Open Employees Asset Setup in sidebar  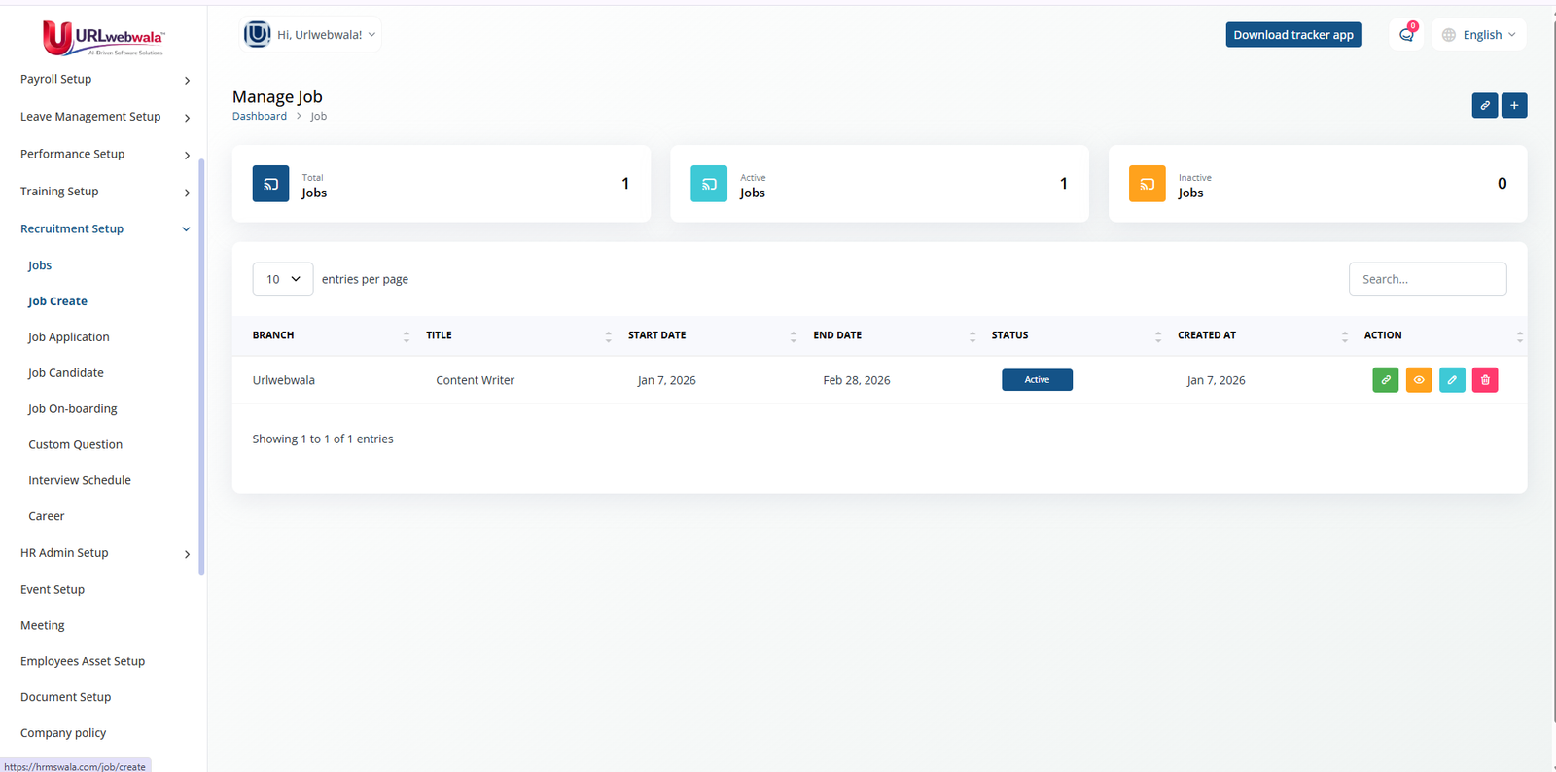(83, 662)
